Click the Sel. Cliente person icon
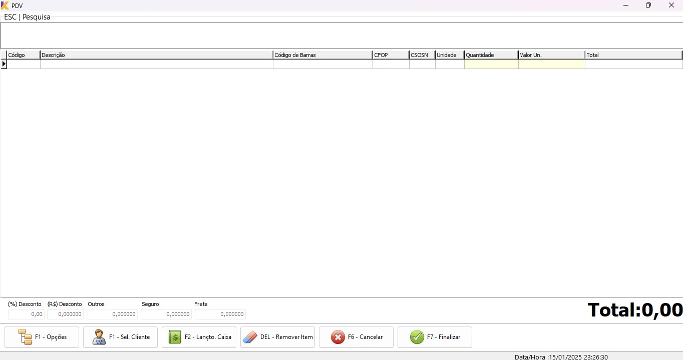 click(x=99, y=337)
